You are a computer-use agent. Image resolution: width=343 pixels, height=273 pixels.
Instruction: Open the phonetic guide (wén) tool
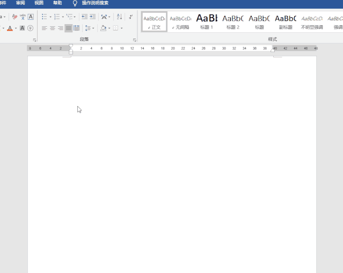click(23, 17)
